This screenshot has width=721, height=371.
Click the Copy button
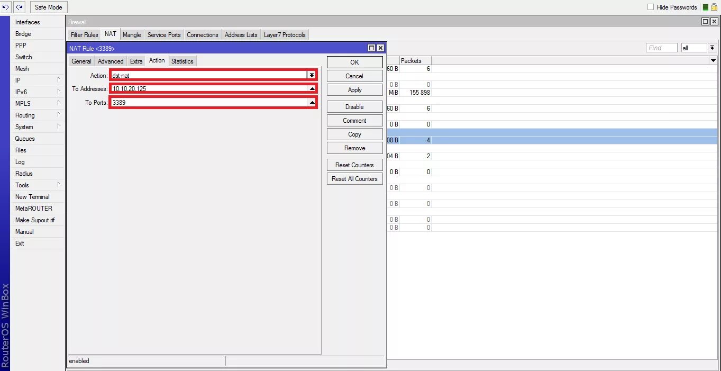[x=354, y=134]
